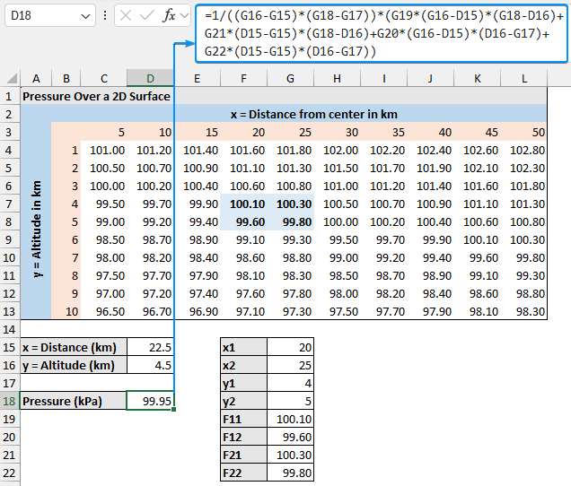This screenshot has height=486, width=571.
Task: Select cell 100.00 in row 8 column H
Action: click(x=337, y=221)
